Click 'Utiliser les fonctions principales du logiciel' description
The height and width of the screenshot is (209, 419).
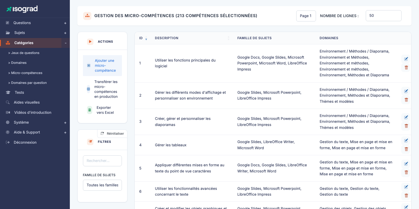click(x=185, y=63)
